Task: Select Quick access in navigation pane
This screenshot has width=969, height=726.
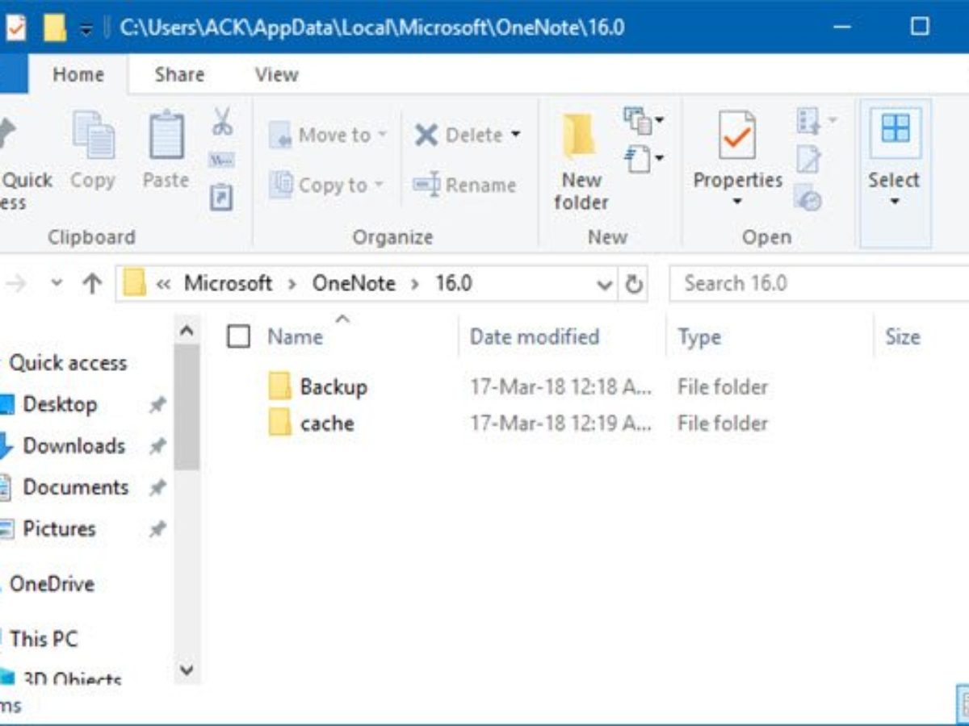Action: coord(68,363)
